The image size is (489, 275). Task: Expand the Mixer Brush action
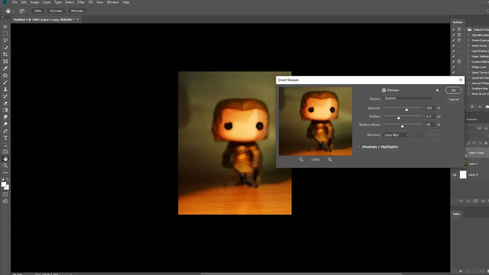pos(468,94)
